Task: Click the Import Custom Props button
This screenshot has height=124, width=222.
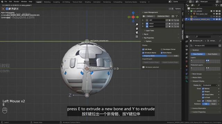Action: (x=170, y=62)
